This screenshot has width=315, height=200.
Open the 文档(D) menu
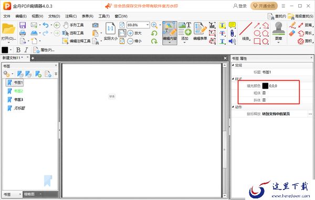click(54, 16)
